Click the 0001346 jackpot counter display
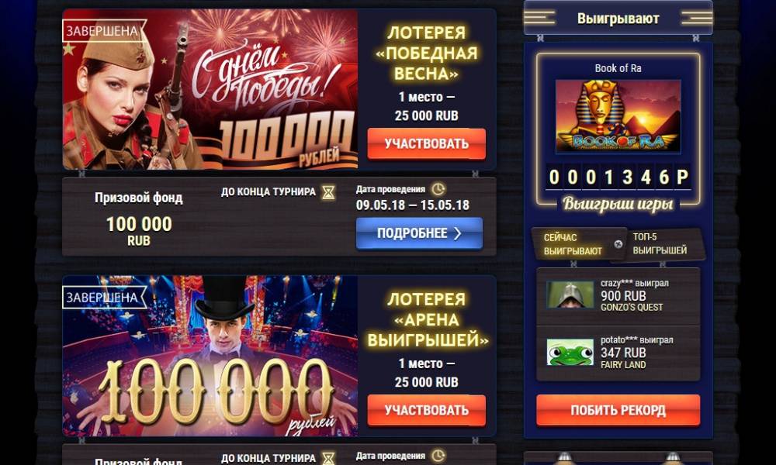Screen dimensions: 776x465 coord(618,177)
